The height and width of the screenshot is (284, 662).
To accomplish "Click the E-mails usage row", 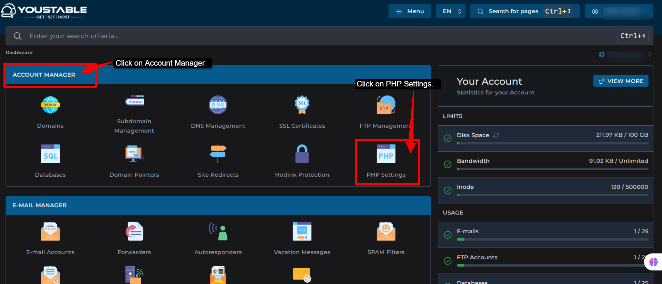I will [546, 235].
